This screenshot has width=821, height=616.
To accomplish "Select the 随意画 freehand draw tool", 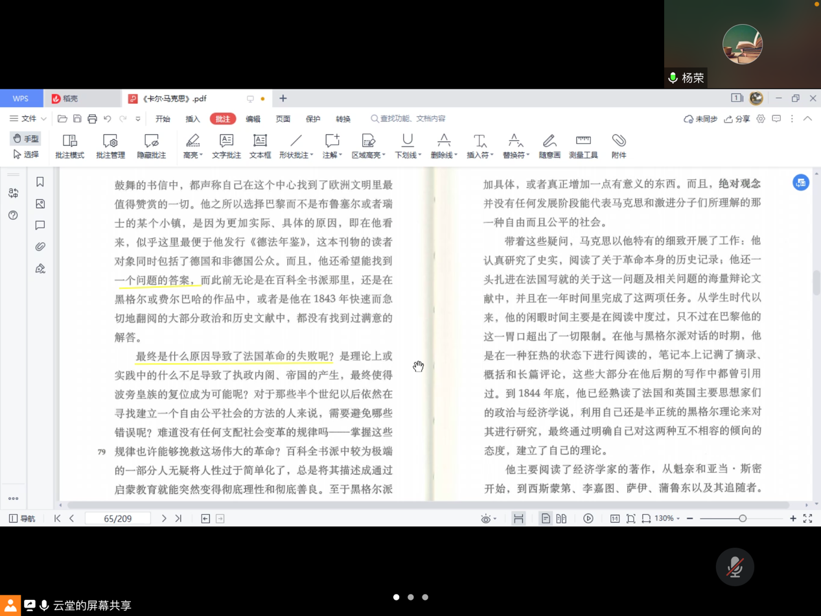I will tap(549, 146).
